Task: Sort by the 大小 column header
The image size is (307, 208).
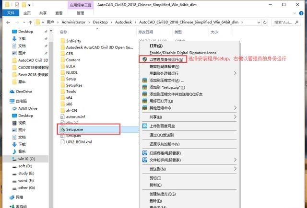Action: [x=214, y=32]
